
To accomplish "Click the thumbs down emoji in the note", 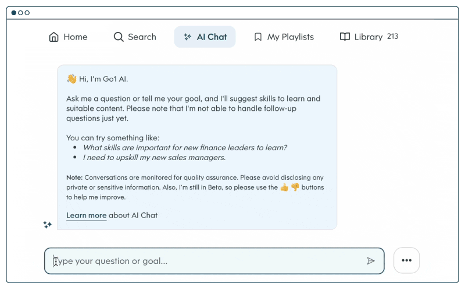I will (295, 187).
